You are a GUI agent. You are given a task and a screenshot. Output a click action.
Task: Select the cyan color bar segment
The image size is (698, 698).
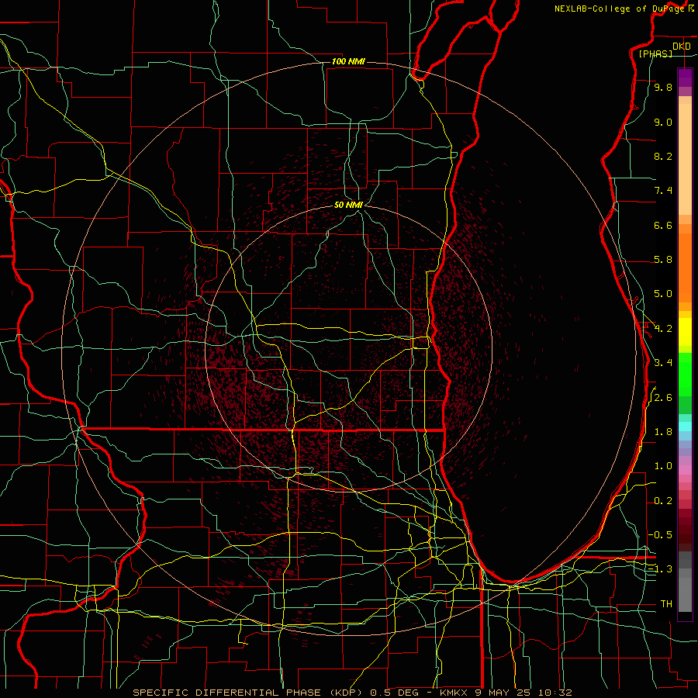click(685, 427)
